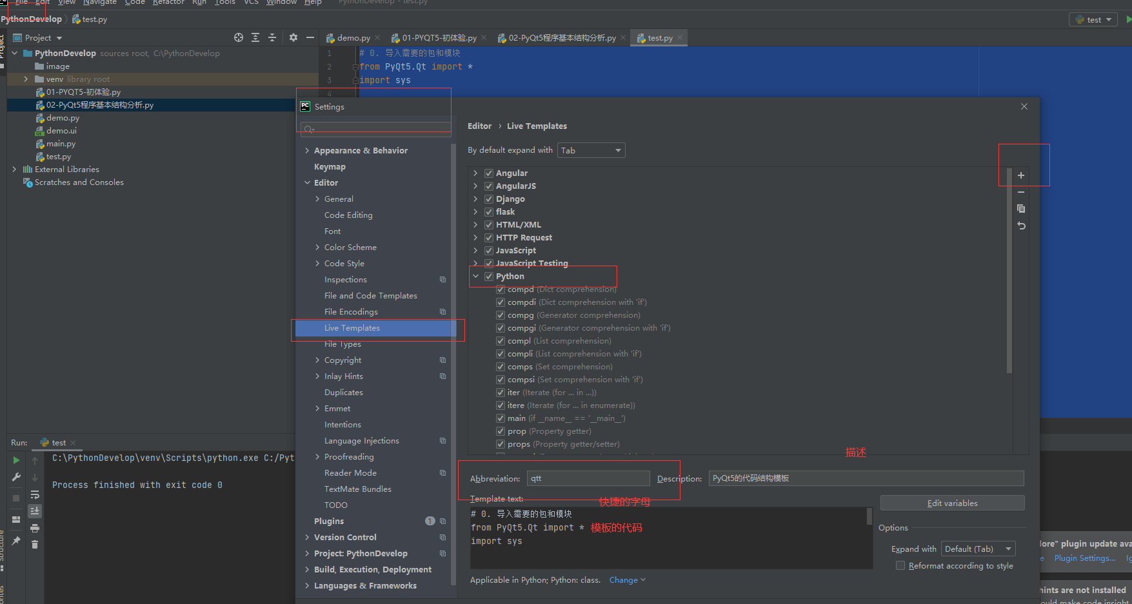Hide the Project panel with minus icon
This screenshot has width=1132, height=604.
(x=310, y=37)
